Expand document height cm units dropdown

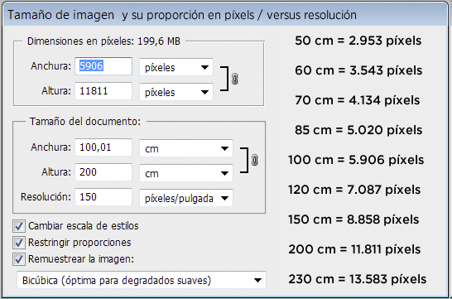click(x=186, y=173)
